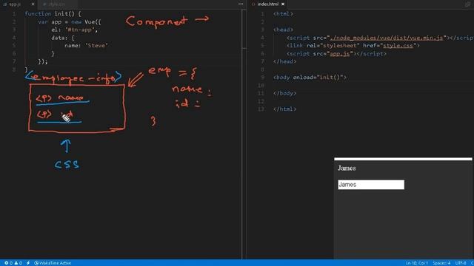Click the <head> tag line
This screenshot has height=266, width=474.
tap(283, 30)
